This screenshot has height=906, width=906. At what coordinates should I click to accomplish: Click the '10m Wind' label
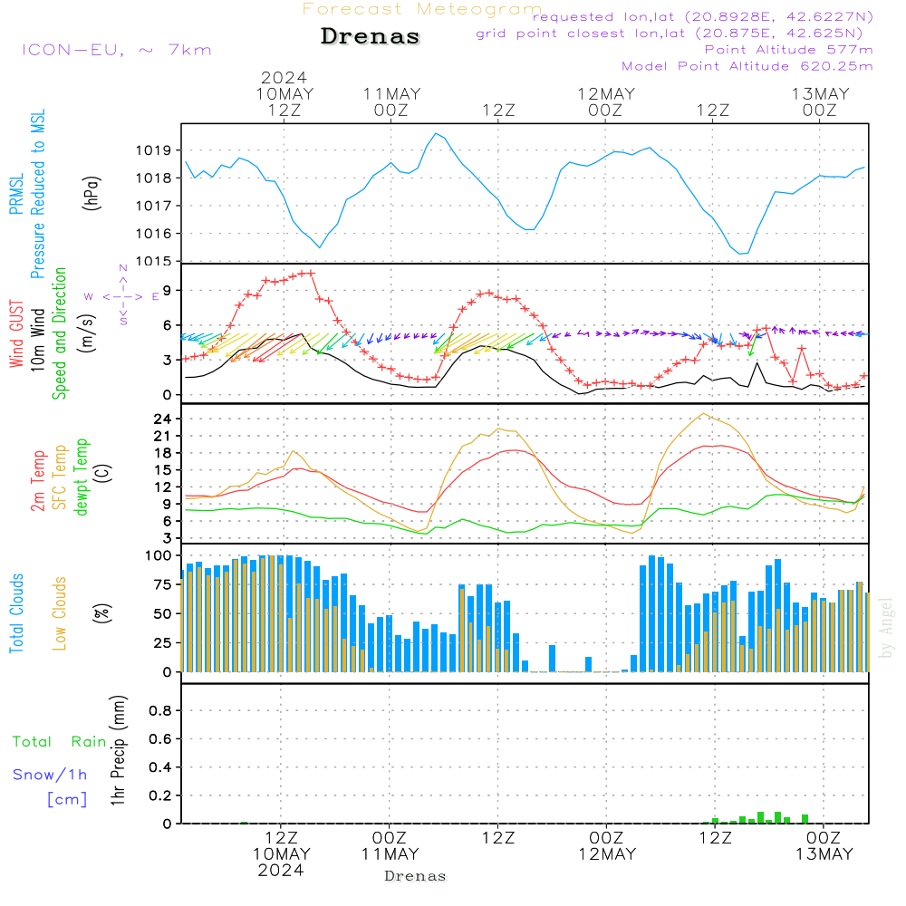tap(37, 340)
